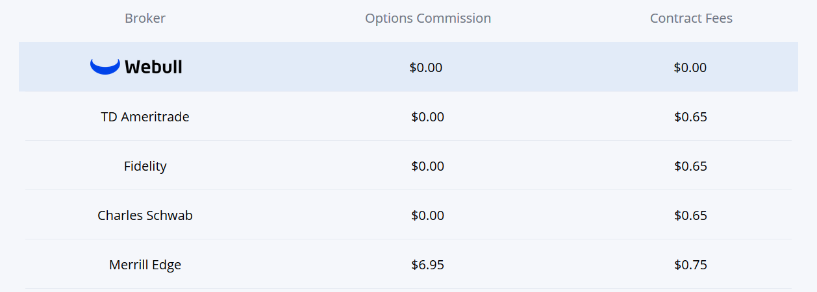
Task: Click the Merrill Edge broker name
Action: pyautogui.click(x=145, y=265)
